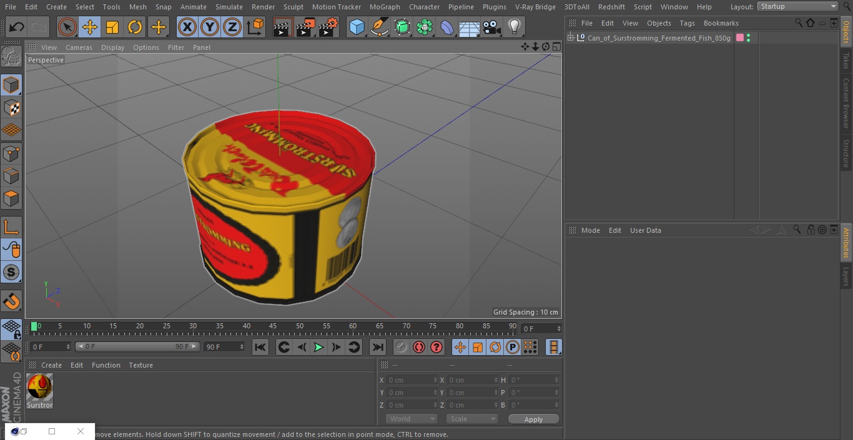Toggle Y axis lock
The width and height of the screenshot is (853, 440).
210,27
